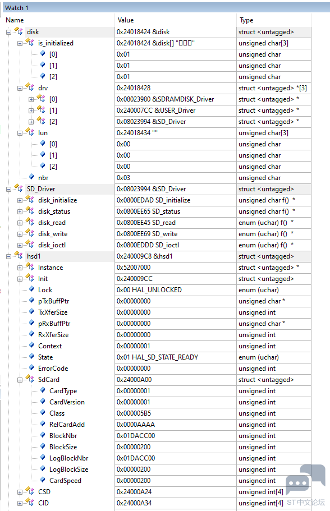
Task: Click the LogBlockNbr diamond icon
Action: (43, 458)
